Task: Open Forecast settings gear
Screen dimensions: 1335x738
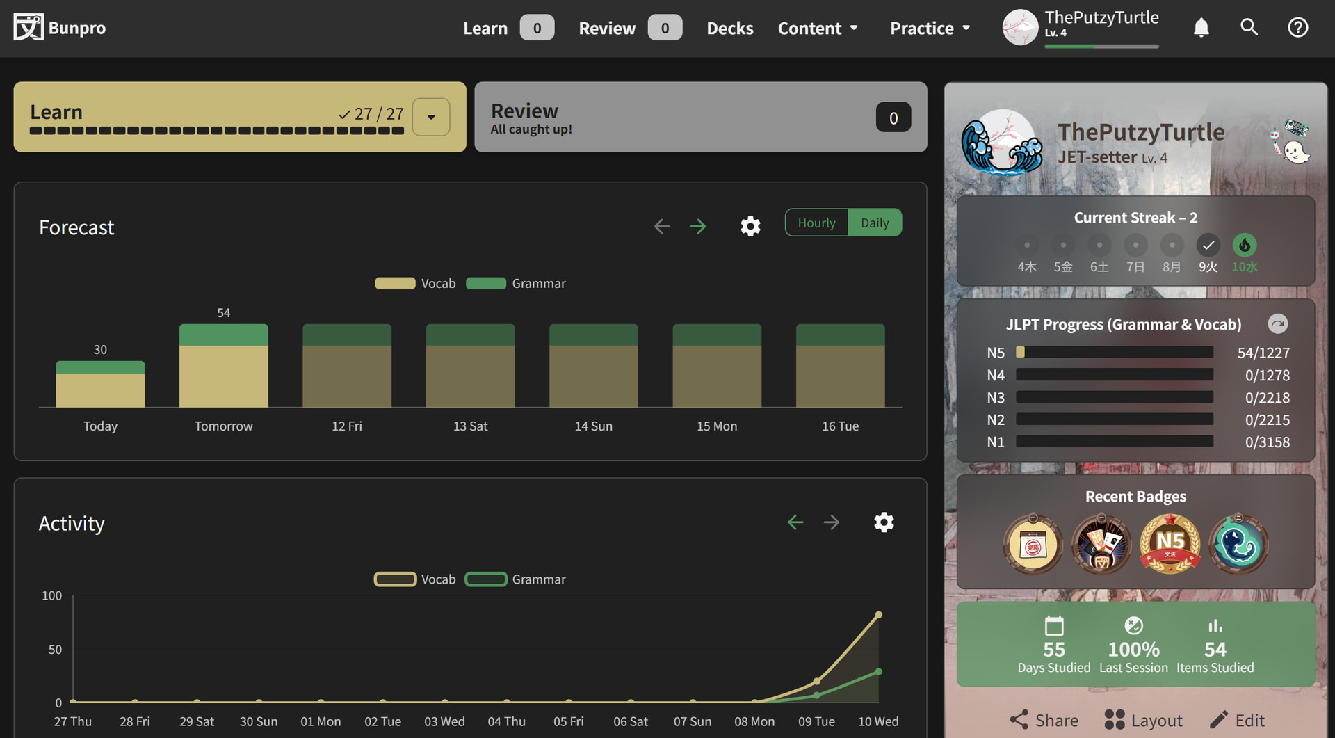Action: [x=750, y=226]
